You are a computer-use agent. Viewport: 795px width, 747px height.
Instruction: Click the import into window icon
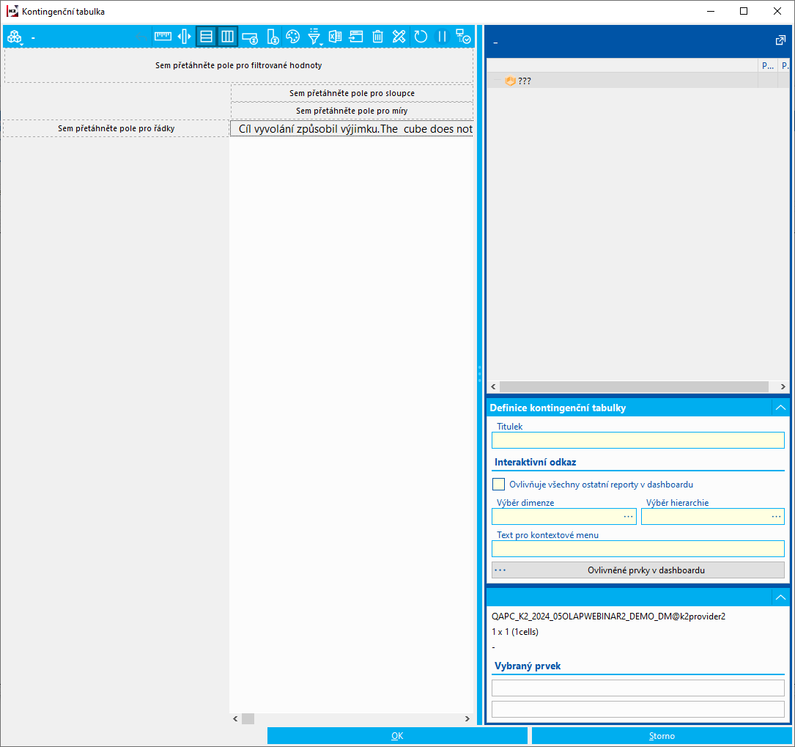pos(356,37)
